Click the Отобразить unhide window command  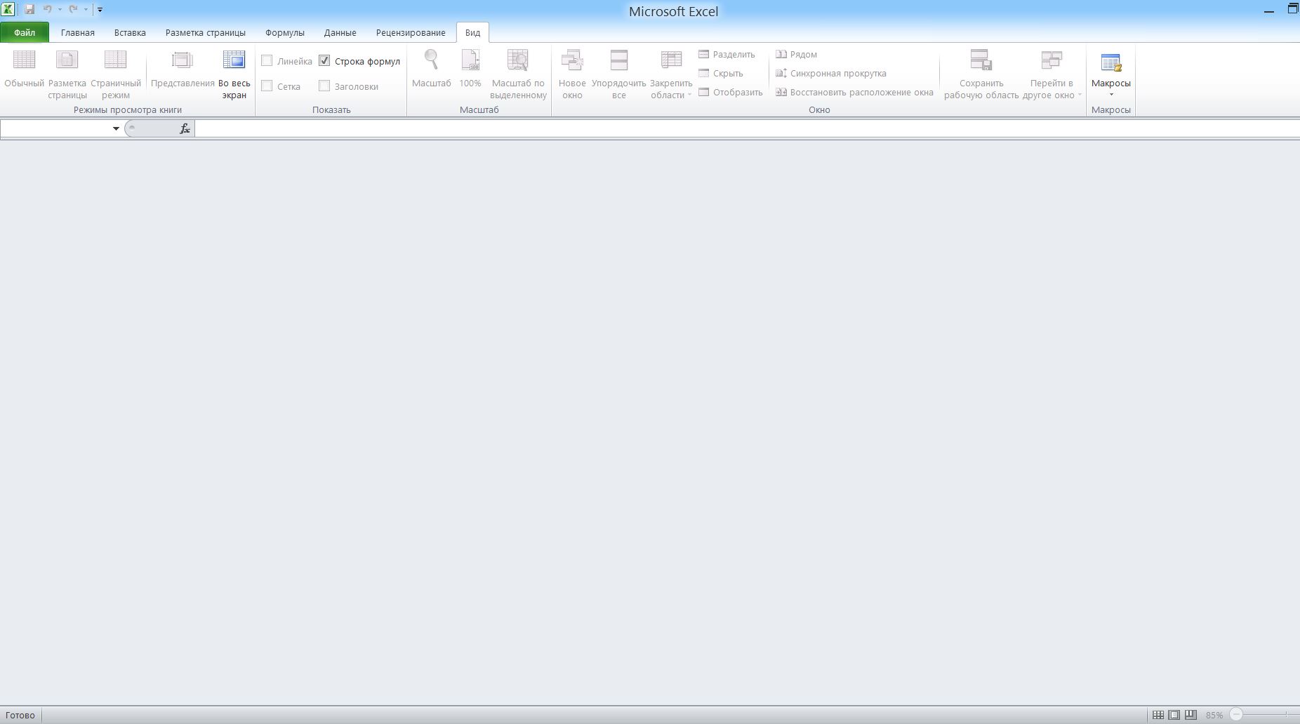tap(730, 92)
